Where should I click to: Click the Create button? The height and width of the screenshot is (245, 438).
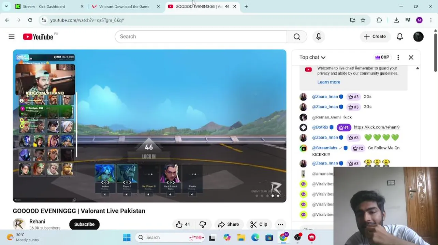[375, 37]
